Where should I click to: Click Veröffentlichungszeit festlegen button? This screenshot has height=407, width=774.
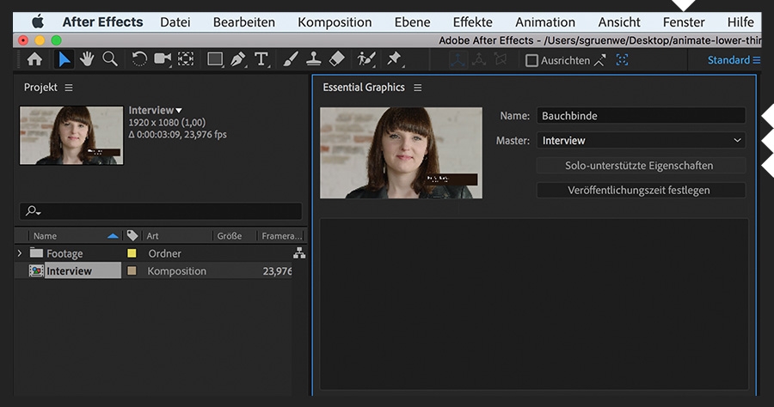tap(641, 191)
